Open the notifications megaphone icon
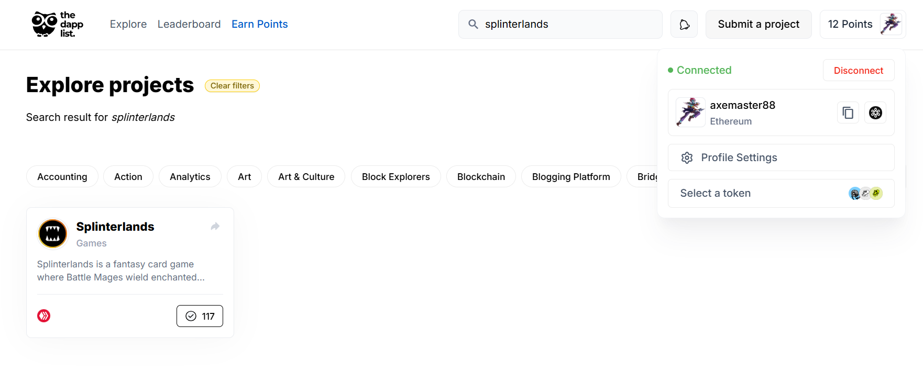923x372 pixels. click(x=684, y=25)
